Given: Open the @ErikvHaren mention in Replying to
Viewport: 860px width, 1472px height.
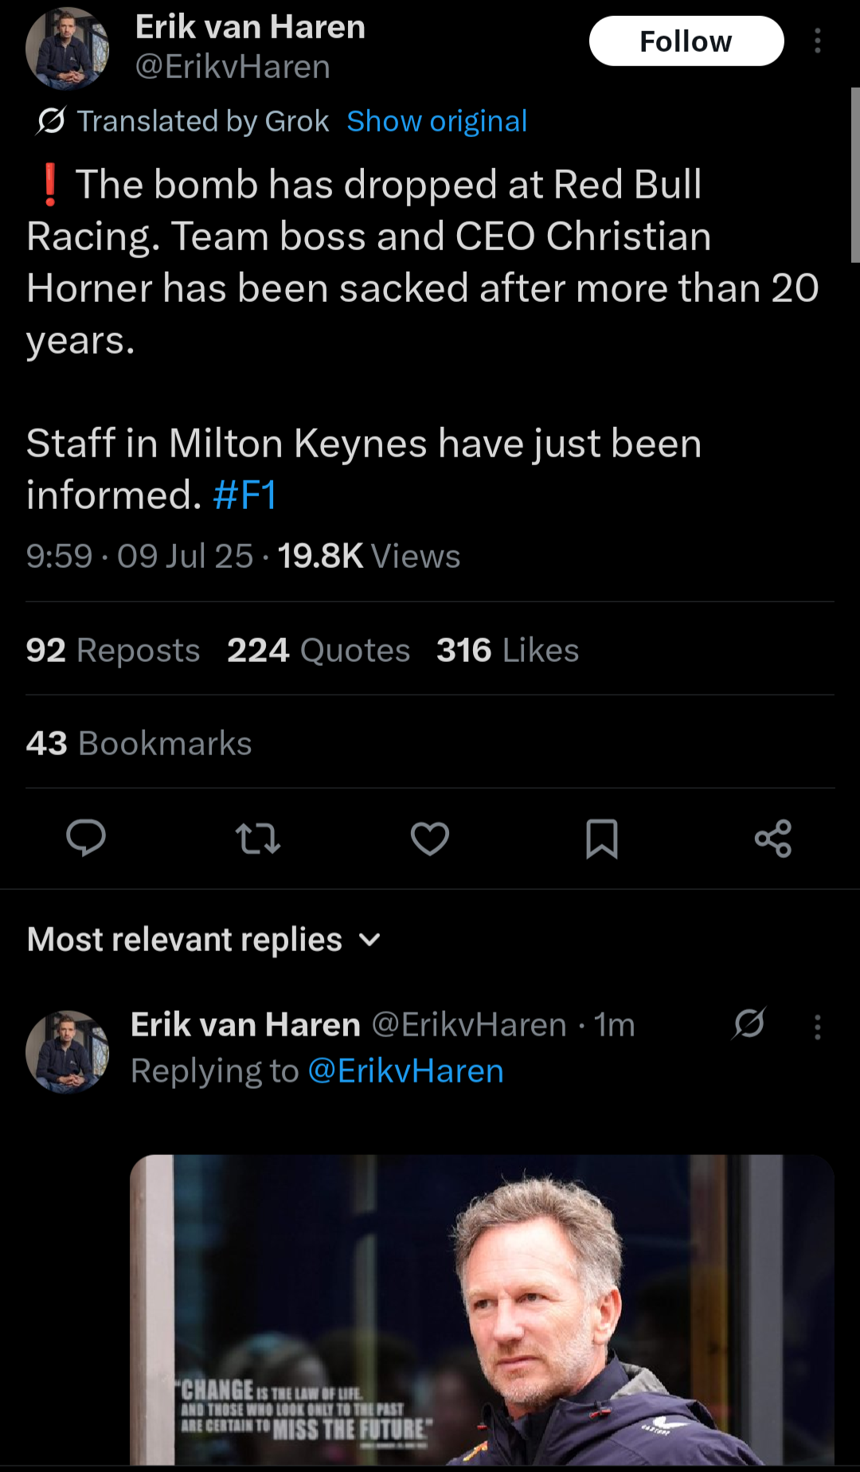Looking at the screenshot, I should pyautogui.click(x=405, y=1071).
